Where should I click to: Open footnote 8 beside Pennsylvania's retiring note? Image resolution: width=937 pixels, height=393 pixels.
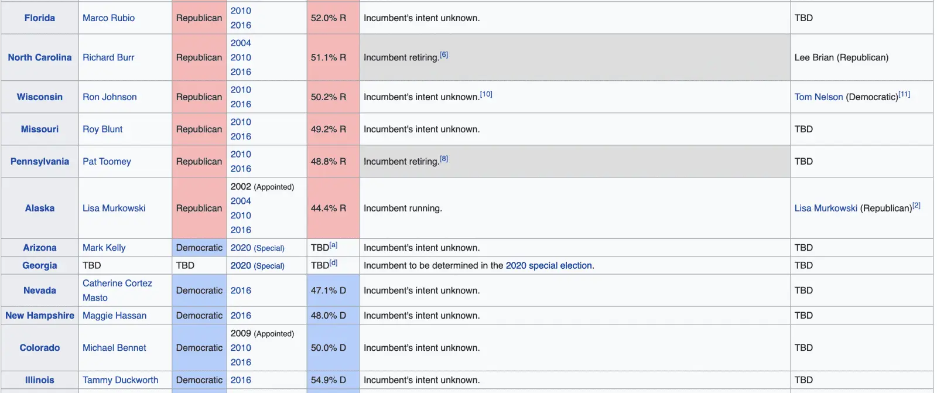tap(444, 159)
